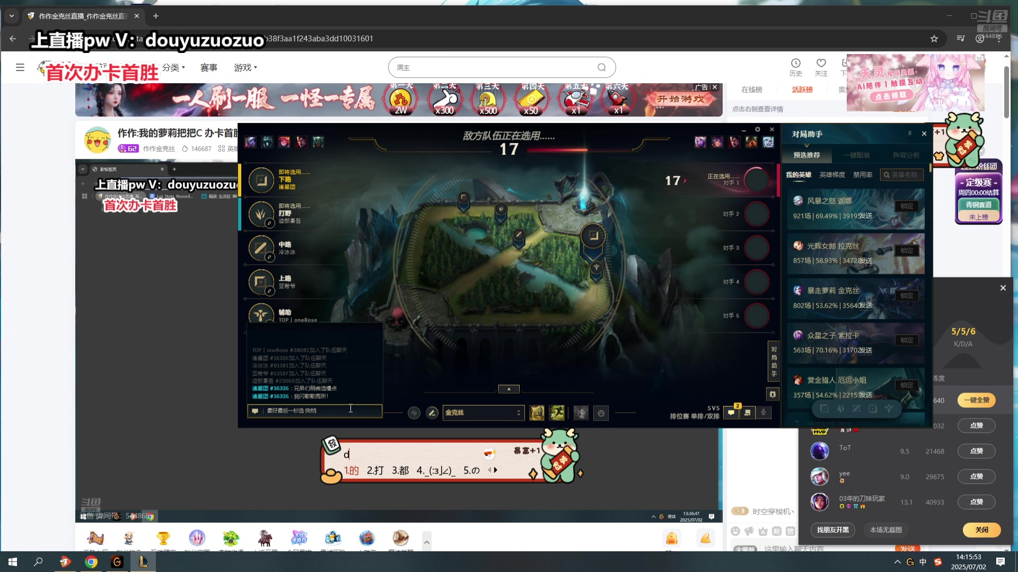Click 找朋友开黑 button
The width and height of the screenshot is (1018, 572).
pyautogui.click(x=832, y=530)
